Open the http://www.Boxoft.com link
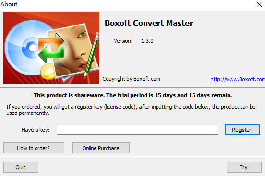This screenshot has width=265, height=176. (x=238, y=79)
